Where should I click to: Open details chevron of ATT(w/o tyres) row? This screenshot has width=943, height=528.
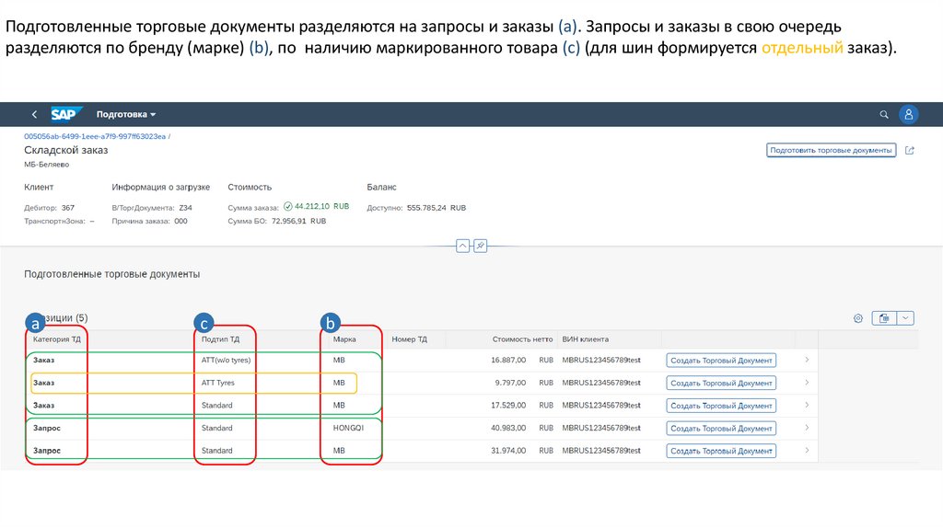[807, 360]
